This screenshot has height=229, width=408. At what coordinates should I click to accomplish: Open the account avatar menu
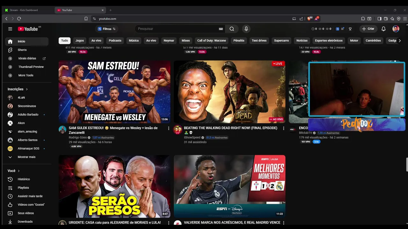(396, 29)
